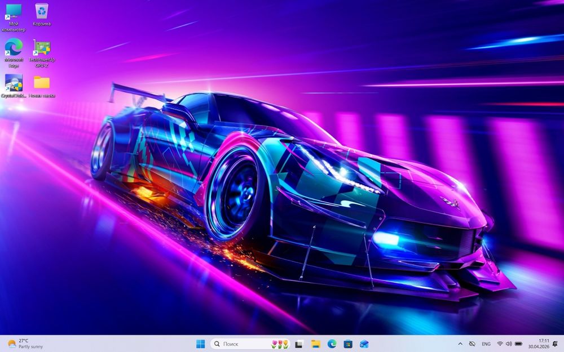Select the Корзина recycle bin icon

(x=42, y=15)
